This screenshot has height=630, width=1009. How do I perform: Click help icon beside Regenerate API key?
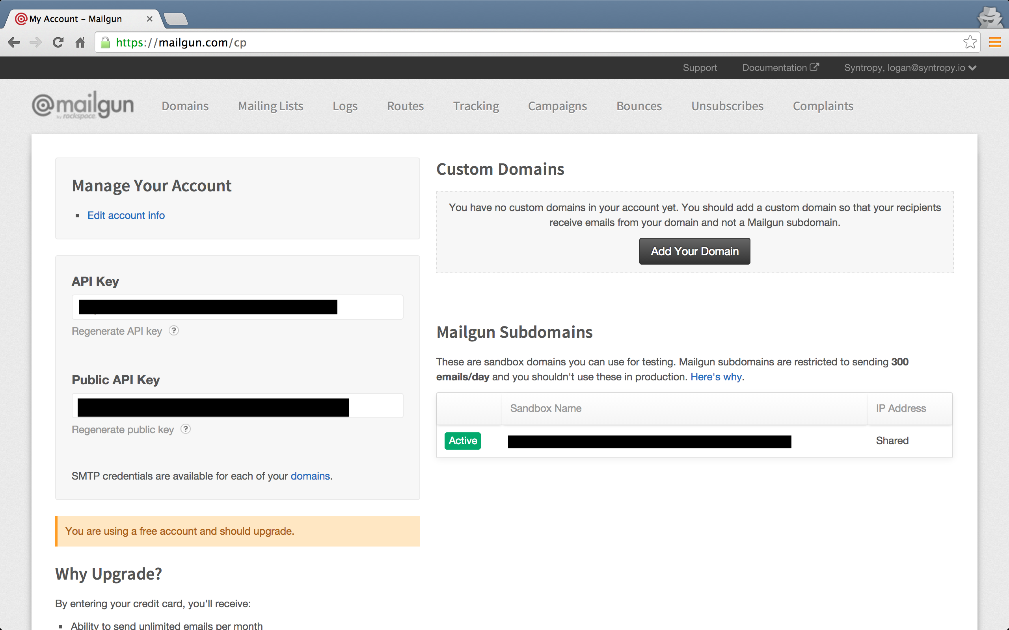[x=174, y=331]
